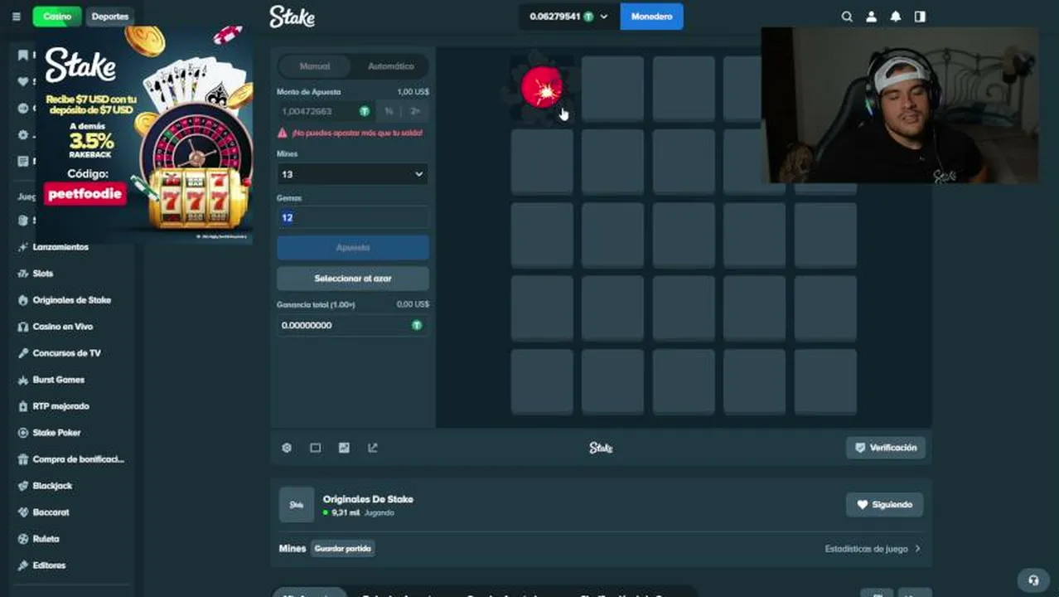Click the search magnifier icon
This screenshot has width=1059, height=597.
(847, 17)
